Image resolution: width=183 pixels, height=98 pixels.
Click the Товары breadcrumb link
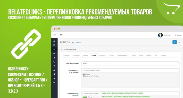coord(78,43)
